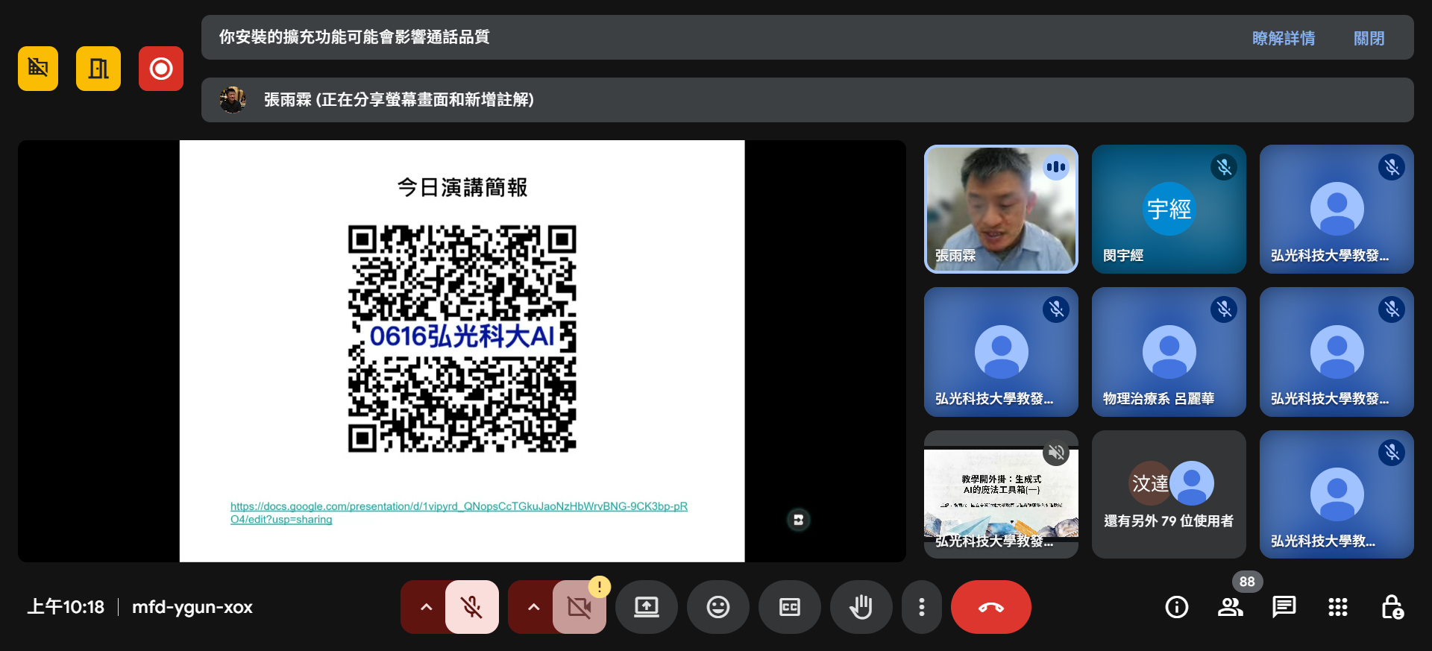Toggle closed captions

[x=790, y=607]
